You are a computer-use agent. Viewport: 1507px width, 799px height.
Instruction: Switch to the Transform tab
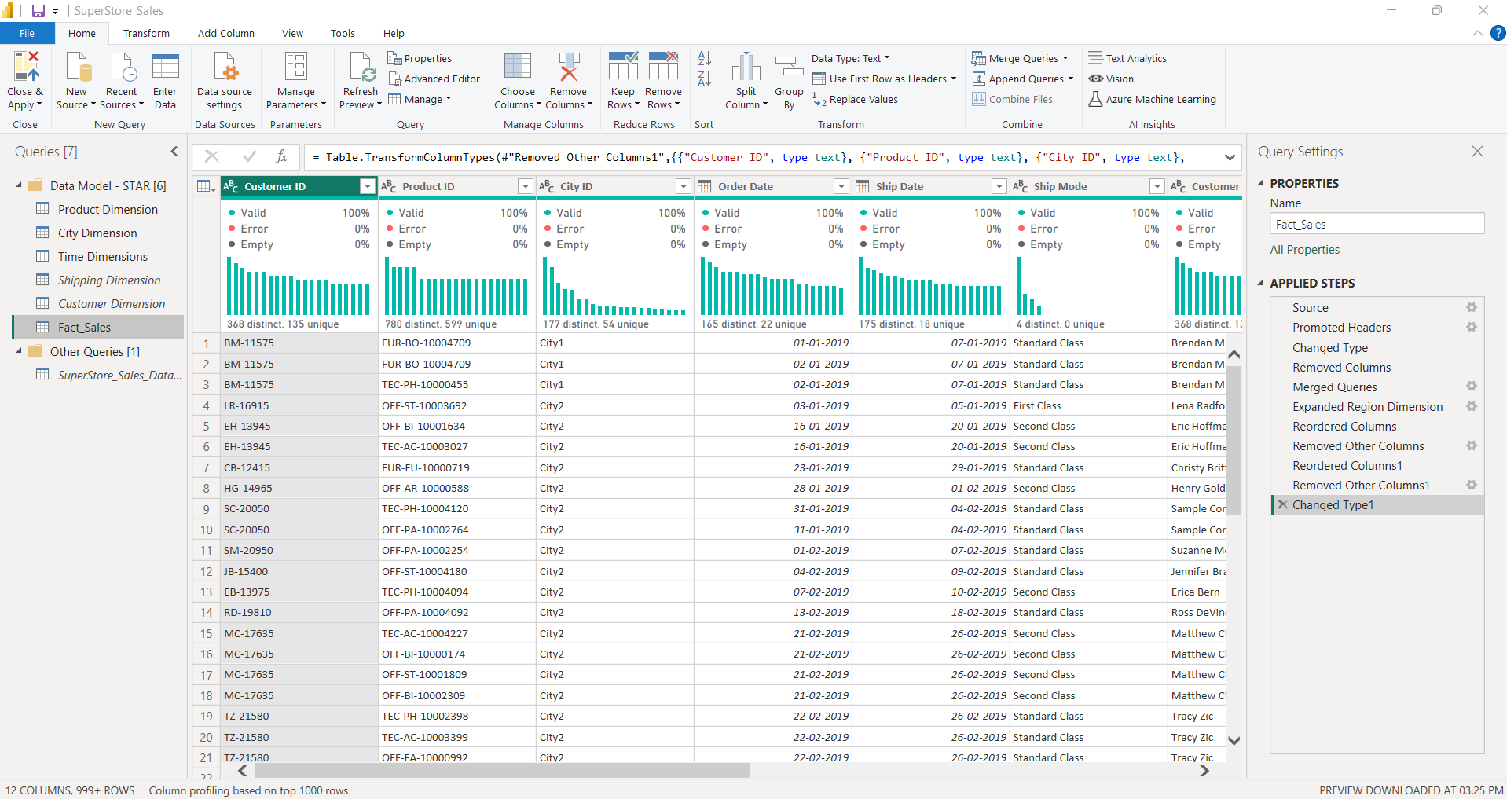point(146,33)
